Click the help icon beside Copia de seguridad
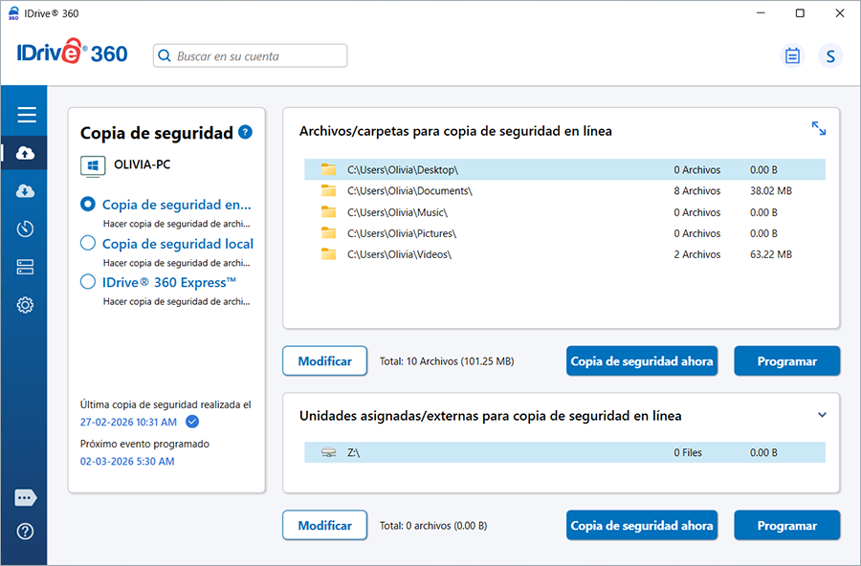861x566 pixels. tap(246, 133)
